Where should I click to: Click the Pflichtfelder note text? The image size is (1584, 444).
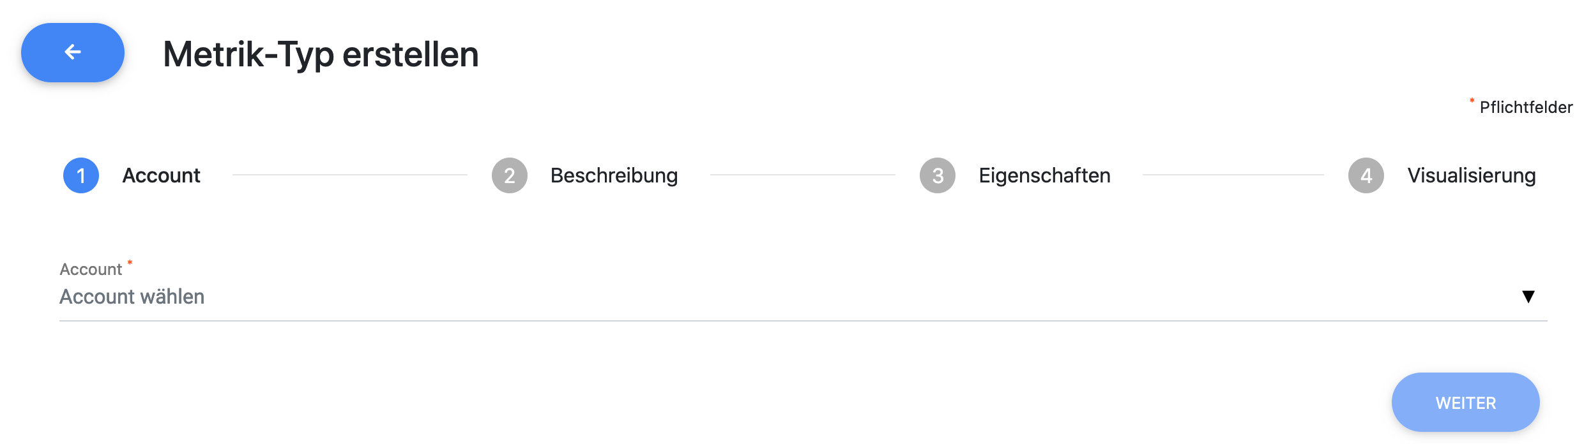tap(1526, 107)
